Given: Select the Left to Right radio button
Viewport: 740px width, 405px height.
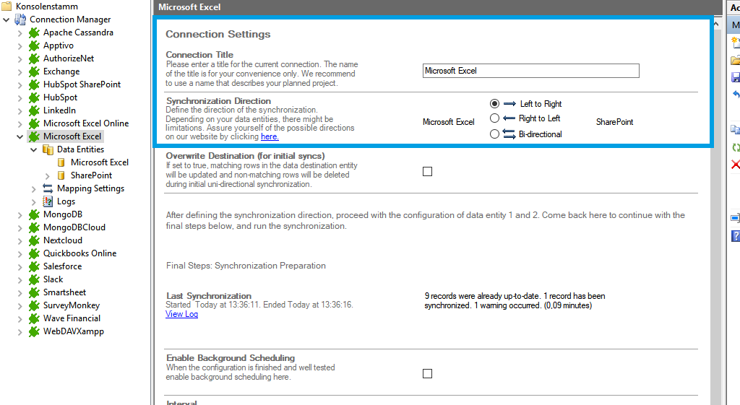Looking at the screenshot, I should (x=494, y=104).
